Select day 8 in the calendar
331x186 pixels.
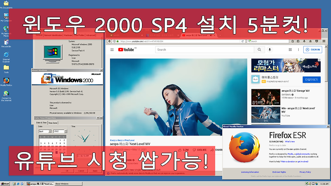click(x=60, y=143)
